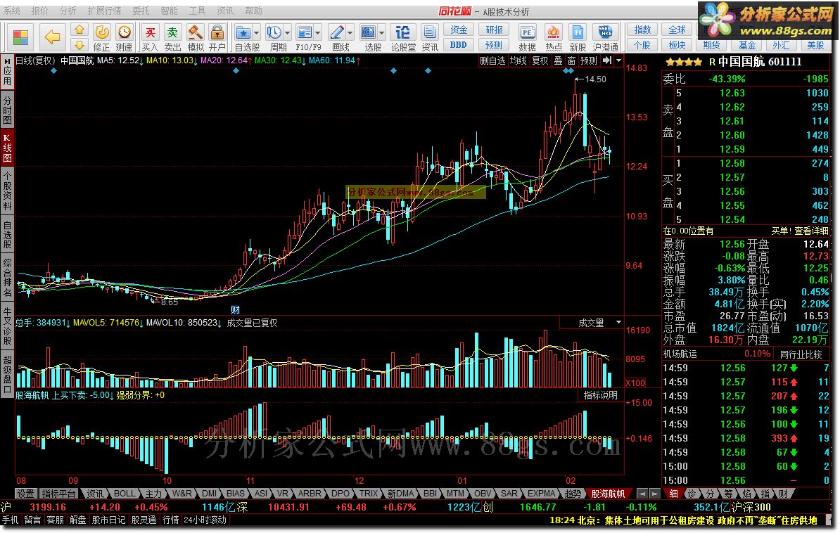Viewport: 840px width, 533px height.
Task: Open the 智能 menu
Action: click(x=170, y=11)
